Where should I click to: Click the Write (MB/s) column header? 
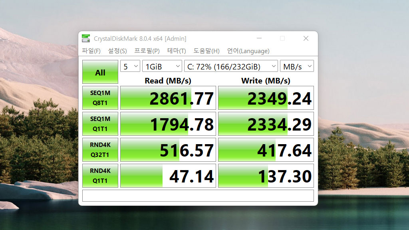tap(266, 81)
